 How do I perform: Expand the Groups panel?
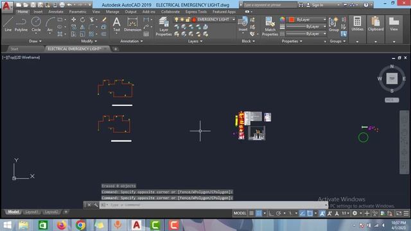coord(338,41)
